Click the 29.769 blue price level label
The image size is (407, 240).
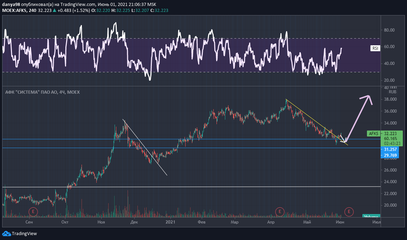(390, 155)
